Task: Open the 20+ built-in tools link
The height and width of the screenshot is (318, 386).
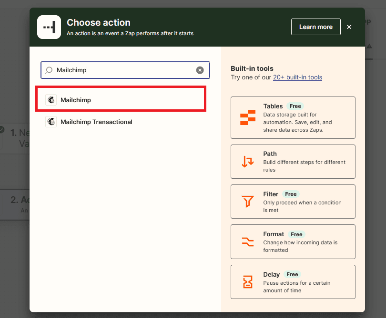Action: tap(297, 77)
